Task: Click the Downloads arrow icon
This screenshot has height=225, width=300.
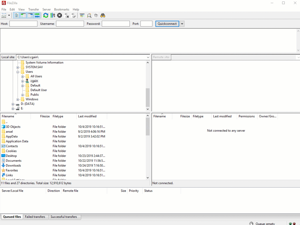Action: pyautogui.click(x=3, y=165)
